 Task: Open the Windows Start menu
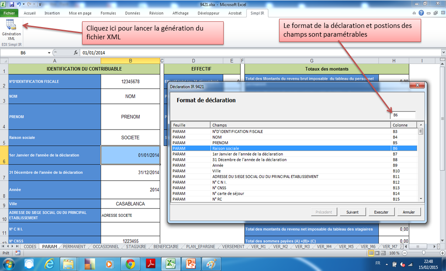(9, 264)
